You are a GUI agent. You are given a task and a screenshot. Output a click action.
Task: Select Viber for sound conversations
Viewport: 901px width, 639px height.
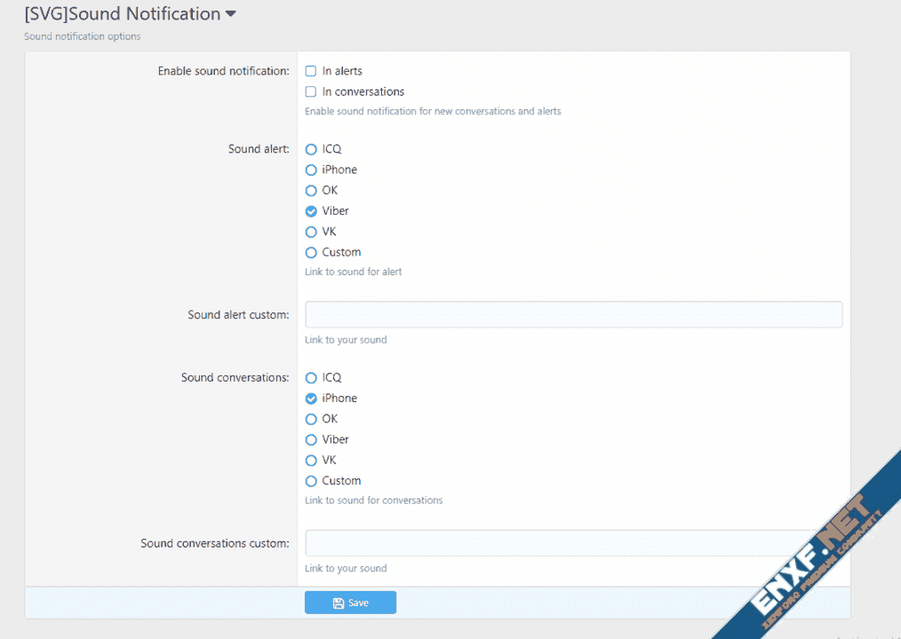pyautogui.click(x=311, y=439)
